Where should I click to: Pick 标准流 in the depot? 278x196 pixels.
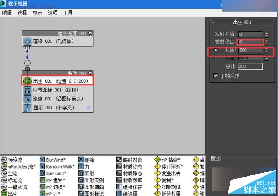click(11, 180)
